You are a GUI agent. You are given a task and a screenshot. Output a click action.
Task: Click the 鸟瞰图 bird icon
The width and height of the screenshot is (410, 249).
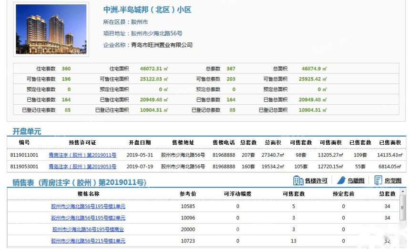(341, 180)
